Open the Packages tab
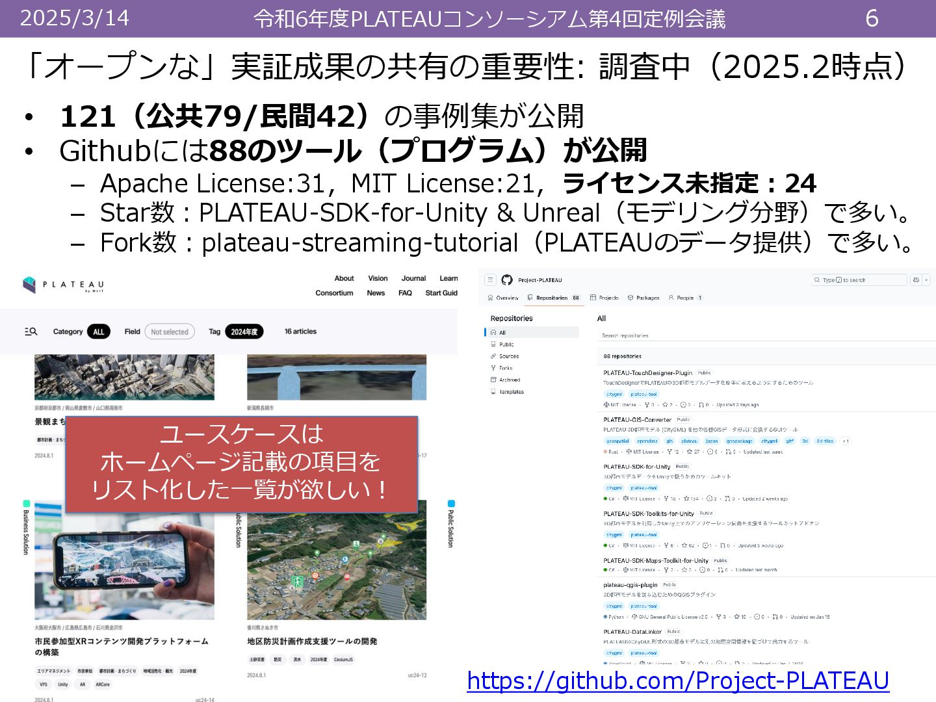Viewport: 936px width, 702px height. pyautogui.click(x=643, y=298)
